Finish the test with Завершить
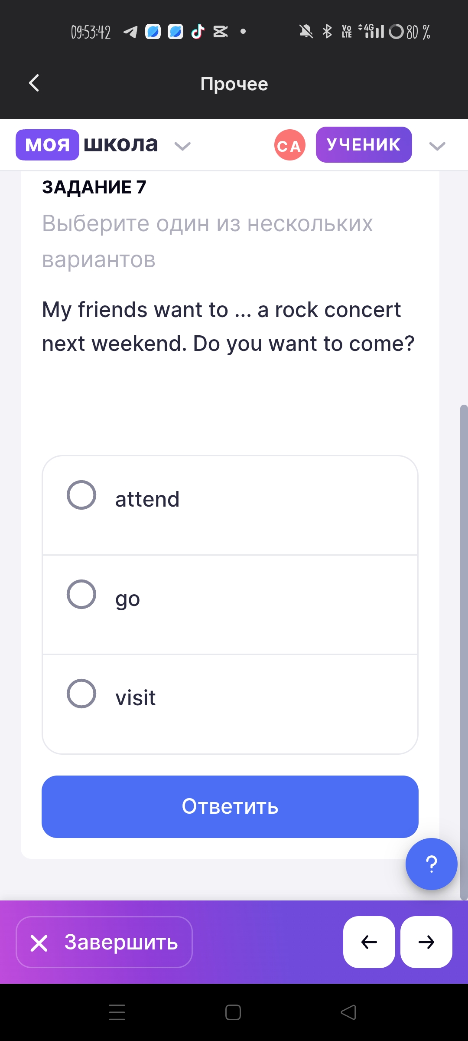This screenshot has width=468, height=1041. coord(104,942)
